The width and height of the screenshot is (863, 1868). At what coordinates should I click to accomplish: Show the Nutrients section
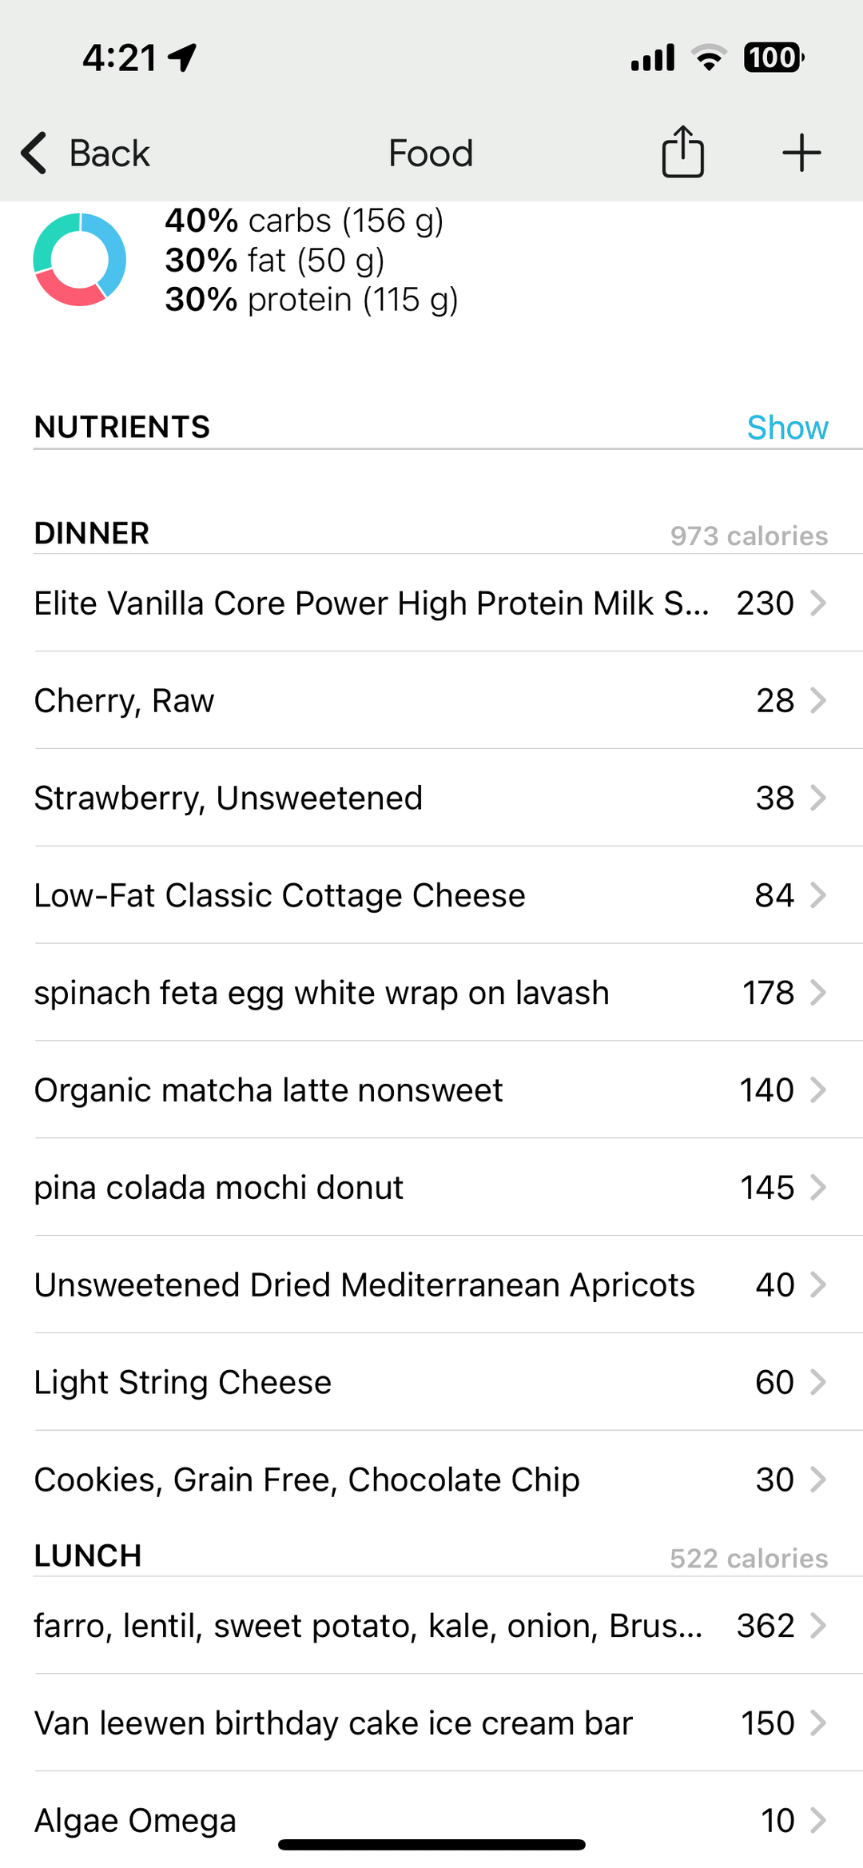coord(787,428)
